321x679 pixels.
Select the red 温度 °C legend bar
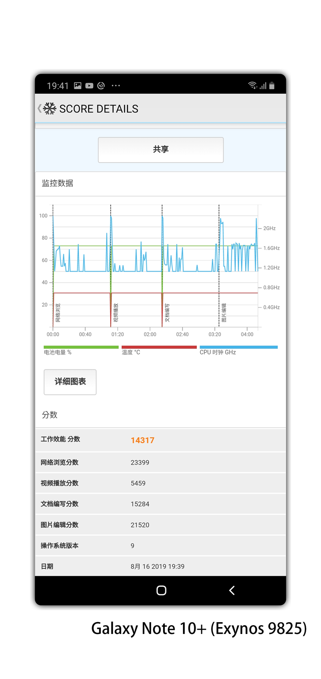[159, 347]
